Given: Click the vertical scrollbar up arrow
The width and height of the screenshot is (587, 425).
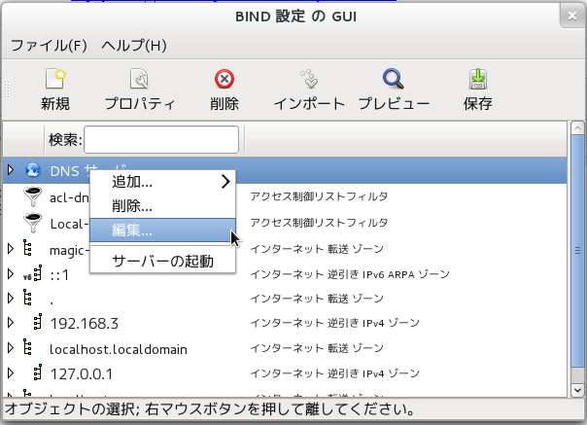Looking at the screenshot, I should [x=577, y=128].
